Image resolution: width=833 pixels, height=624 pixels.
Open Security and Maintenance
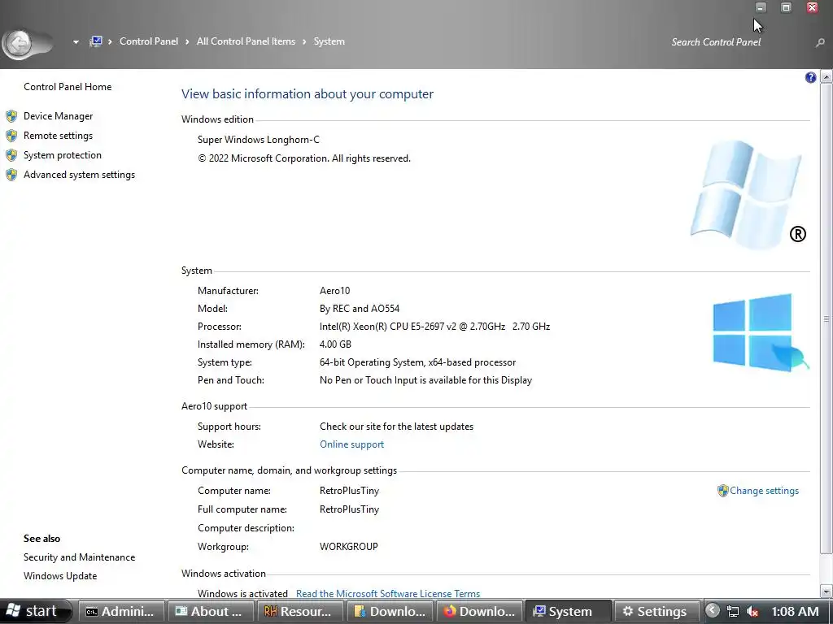tap(79, 557)
